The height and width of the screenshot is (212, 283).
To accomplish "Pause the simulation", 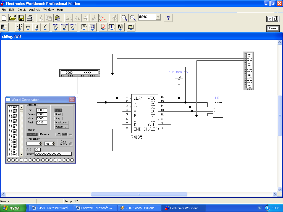I will pos(273,28).
